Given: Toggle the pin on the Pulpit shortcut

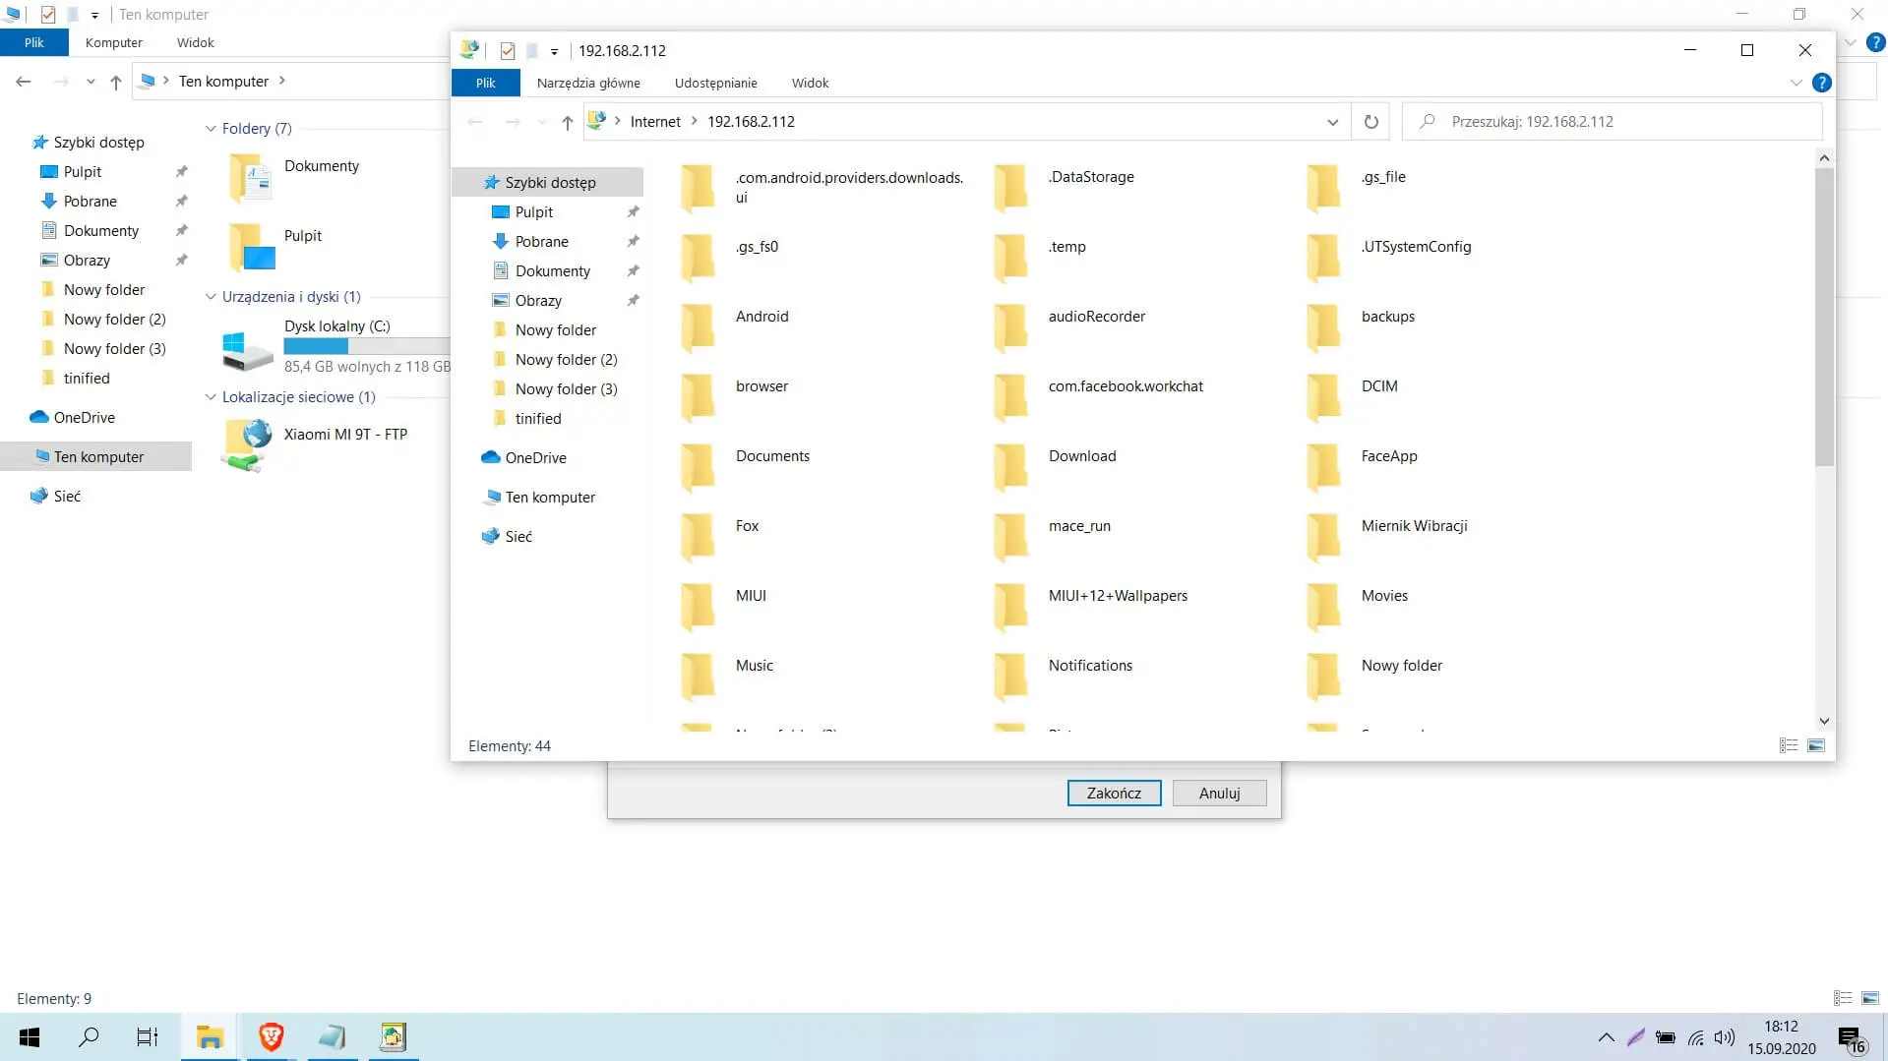Looking at the screenshot, I should point(634,211).
